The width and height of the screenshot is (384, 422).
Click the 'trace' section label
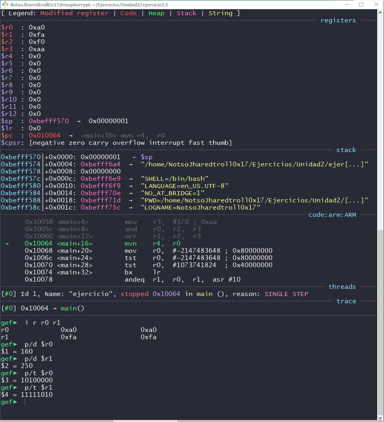(346, 301)
